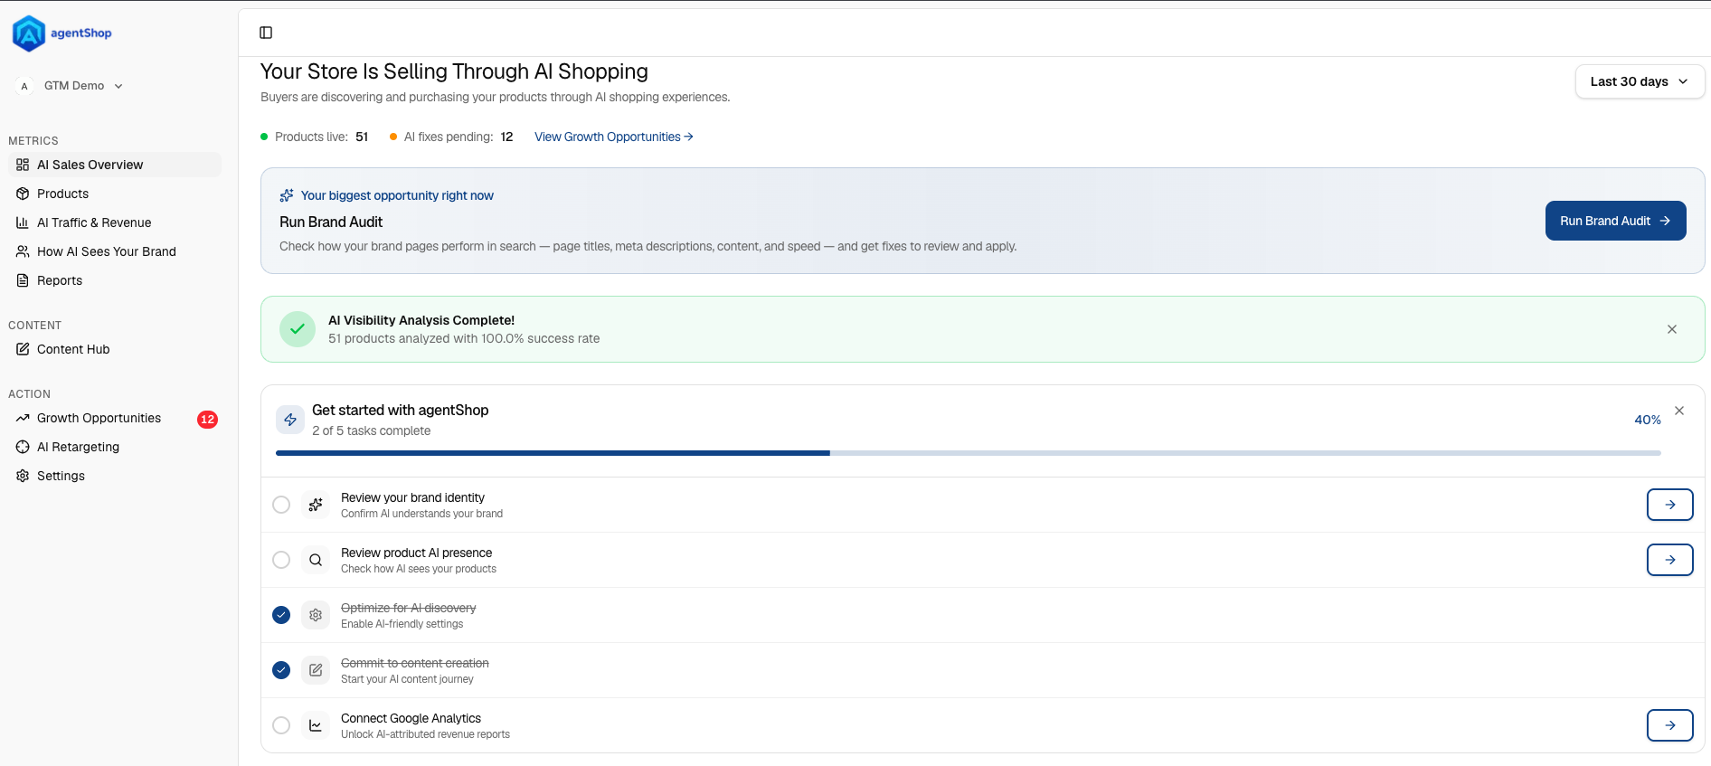
Task: Click the chart icon for Google Analytics task
Action: 316,725
